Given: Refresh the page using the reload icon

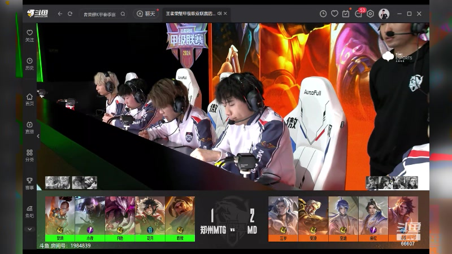Looking at the screenshot, I should [70, 14].
